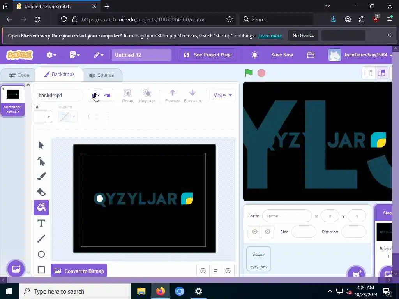399x299 pixels.
Task: Zoom out the paint canvas
Action: (203, 271)
